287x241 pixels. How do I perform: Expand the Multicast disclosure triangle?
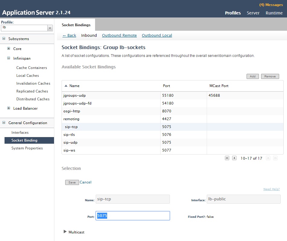(65, 232)
